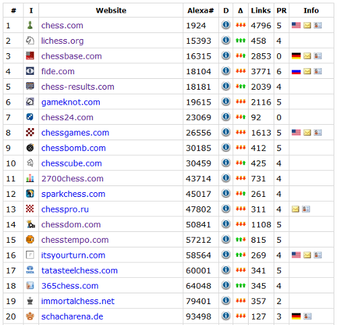Open chesstempo.com link
The image size is (337, 325).
pyautogui.click(x=75, y=240)
